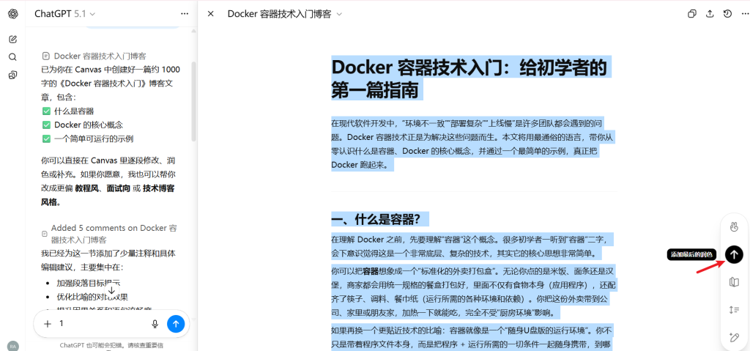Click the chat line 什么是容器
Screen dimensions: 750x351
[x=74, y=111]
